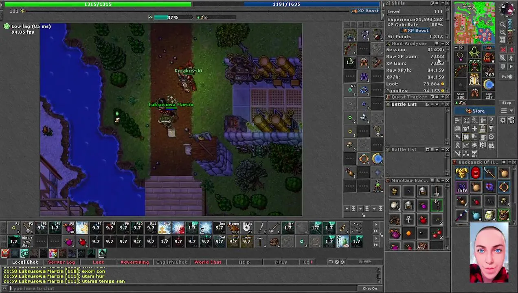Open the question mark help icon

(x=491, y=120)
